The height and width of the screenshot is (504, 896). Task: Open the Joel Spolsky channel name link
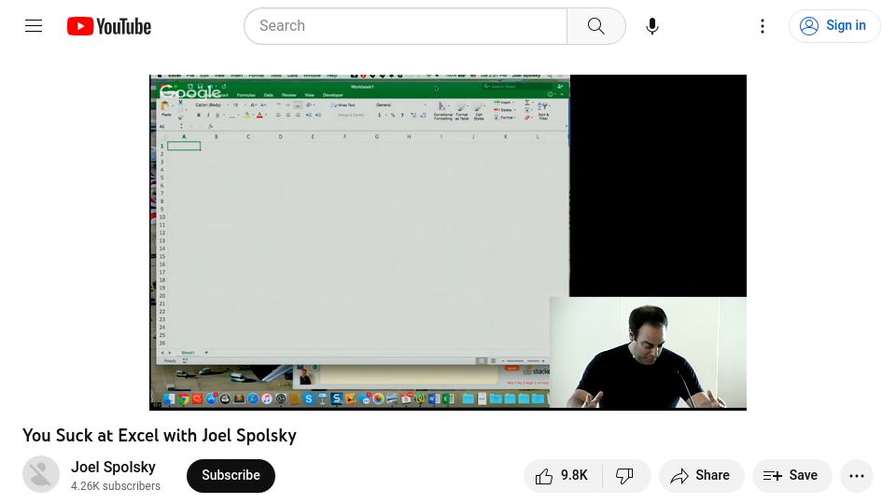pos(113,467)
